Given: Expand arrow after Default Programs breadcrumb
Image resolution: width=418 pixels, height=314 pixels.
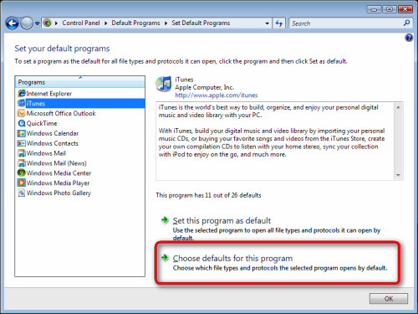Looking at the screenshot, I should (166, 23).
